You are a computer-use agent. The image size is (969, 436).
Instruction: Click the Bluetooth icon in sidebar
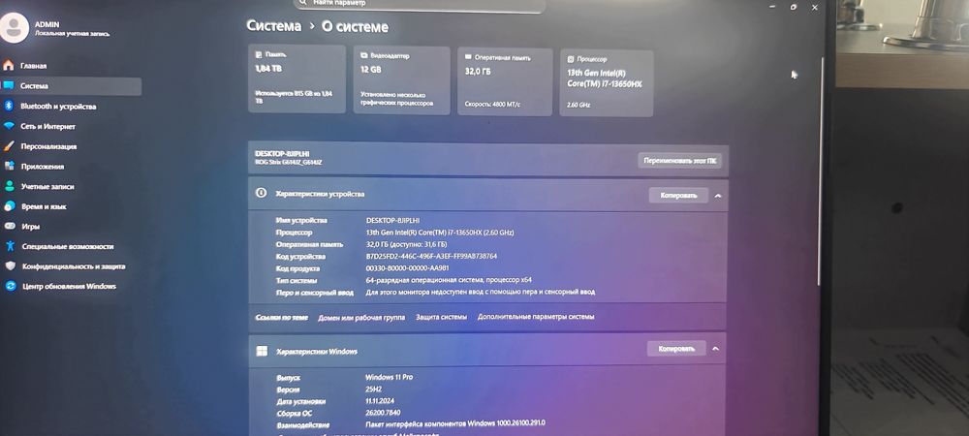click(x=9, y=107)
